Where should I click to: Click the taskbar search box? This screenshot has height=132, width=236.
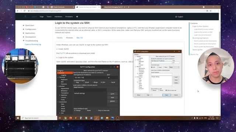click(x=39, y=118)
